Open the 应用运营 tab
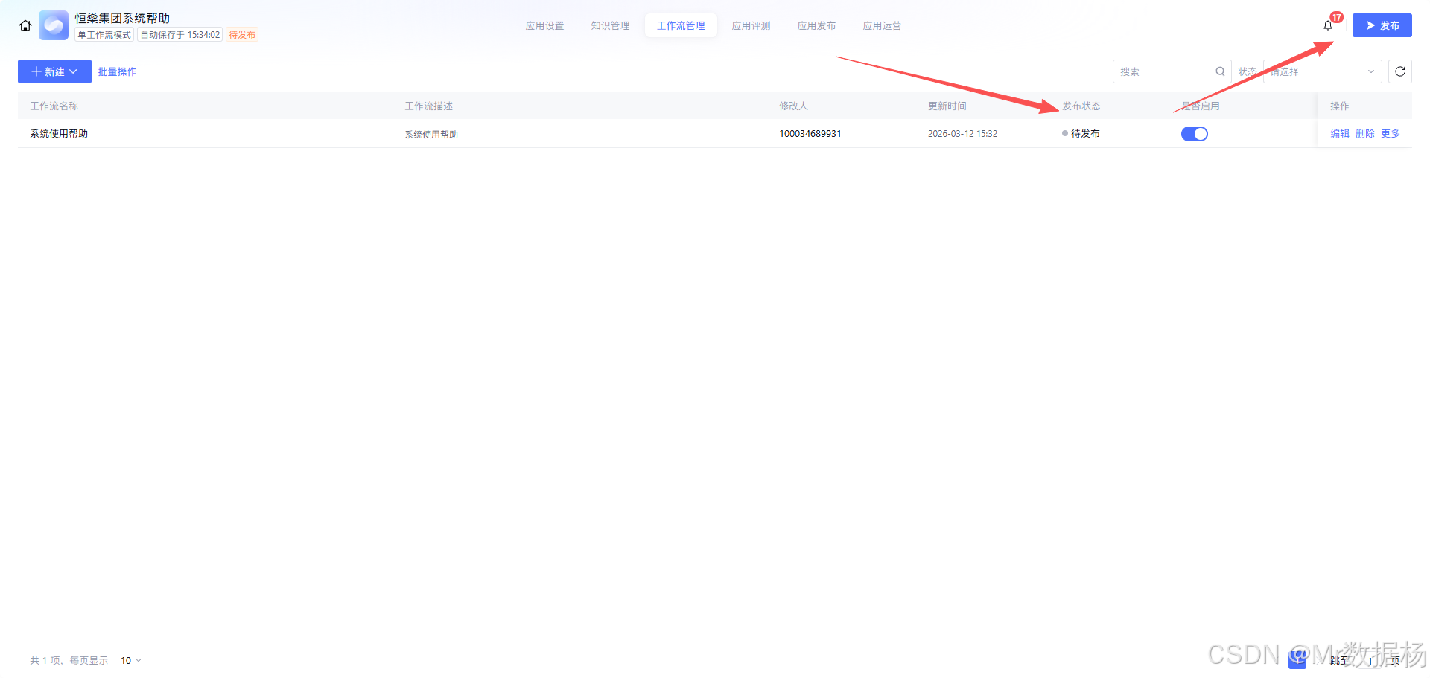 click(x=882, y=25)
